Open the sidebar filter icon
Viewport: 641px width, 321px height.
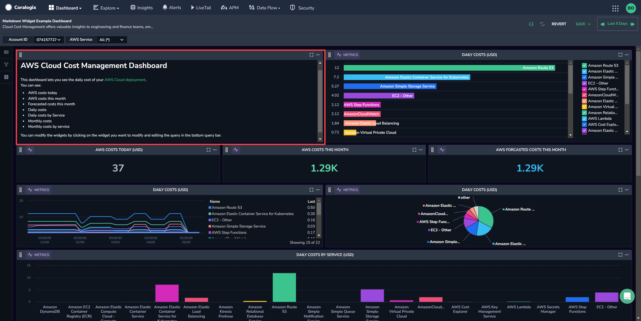(x=6, y=64)
